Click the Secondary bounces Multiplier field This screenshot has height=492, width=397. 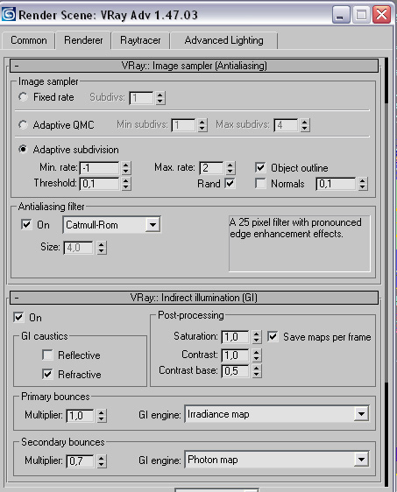tap(80, 461)
